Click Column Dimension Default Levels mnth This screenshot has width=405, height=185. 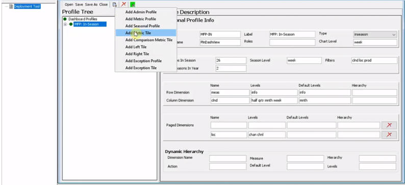pos(325,100)
